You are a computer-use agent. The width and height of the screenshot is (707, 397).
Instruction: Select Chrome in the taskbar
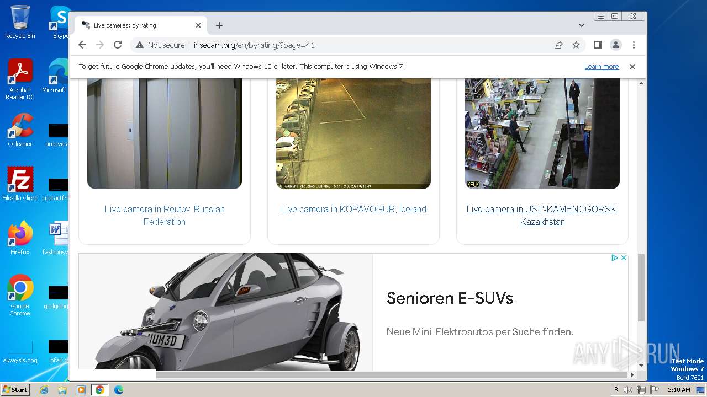coord(100,390)
